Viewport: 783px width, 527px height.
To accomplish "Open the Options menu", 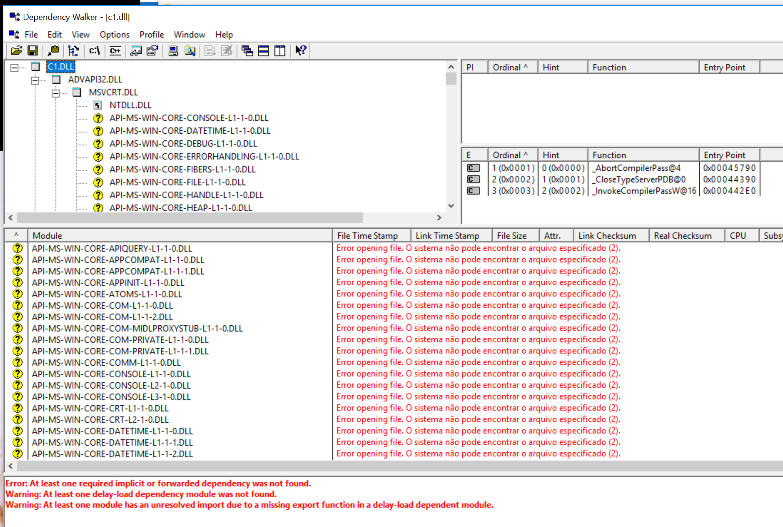I will coord(114,35).
